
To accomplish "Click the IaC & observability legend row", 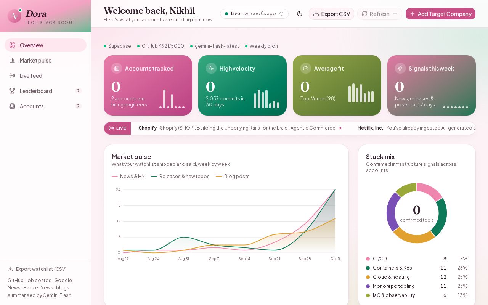I will [x=417, y=295].
